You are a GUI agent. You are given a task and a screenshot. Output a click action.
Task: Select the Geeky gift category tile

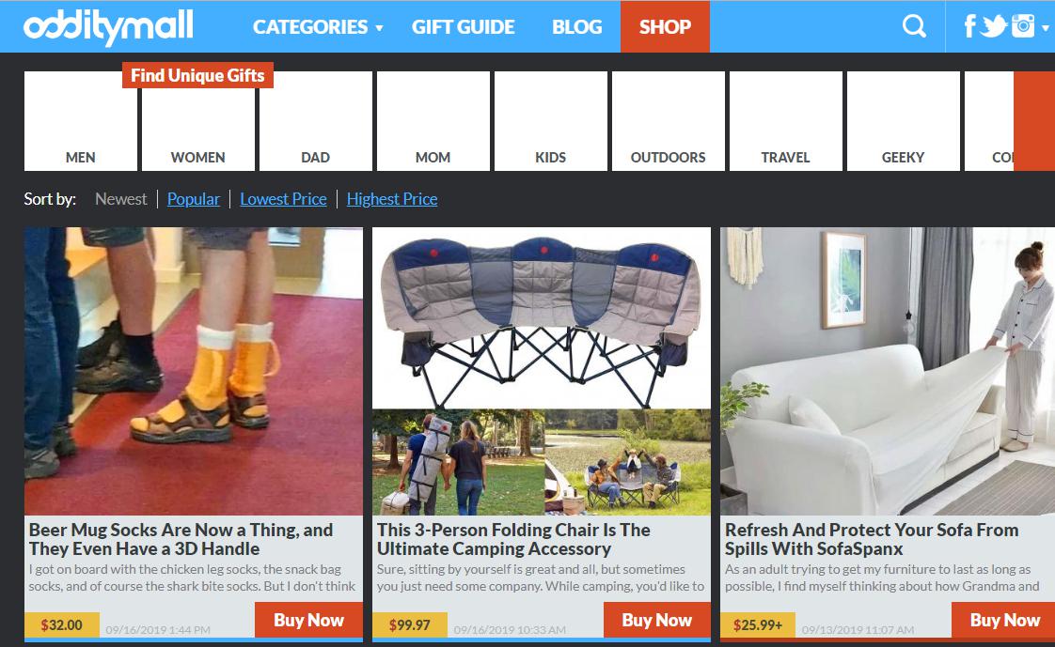(x=903, y=121)
